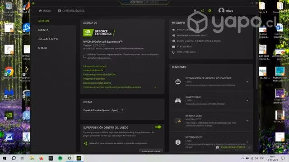The height and width of the screenshot is (162, 289).
Task: Open Task View on the taskbar
Action: [x=23, y=158]
